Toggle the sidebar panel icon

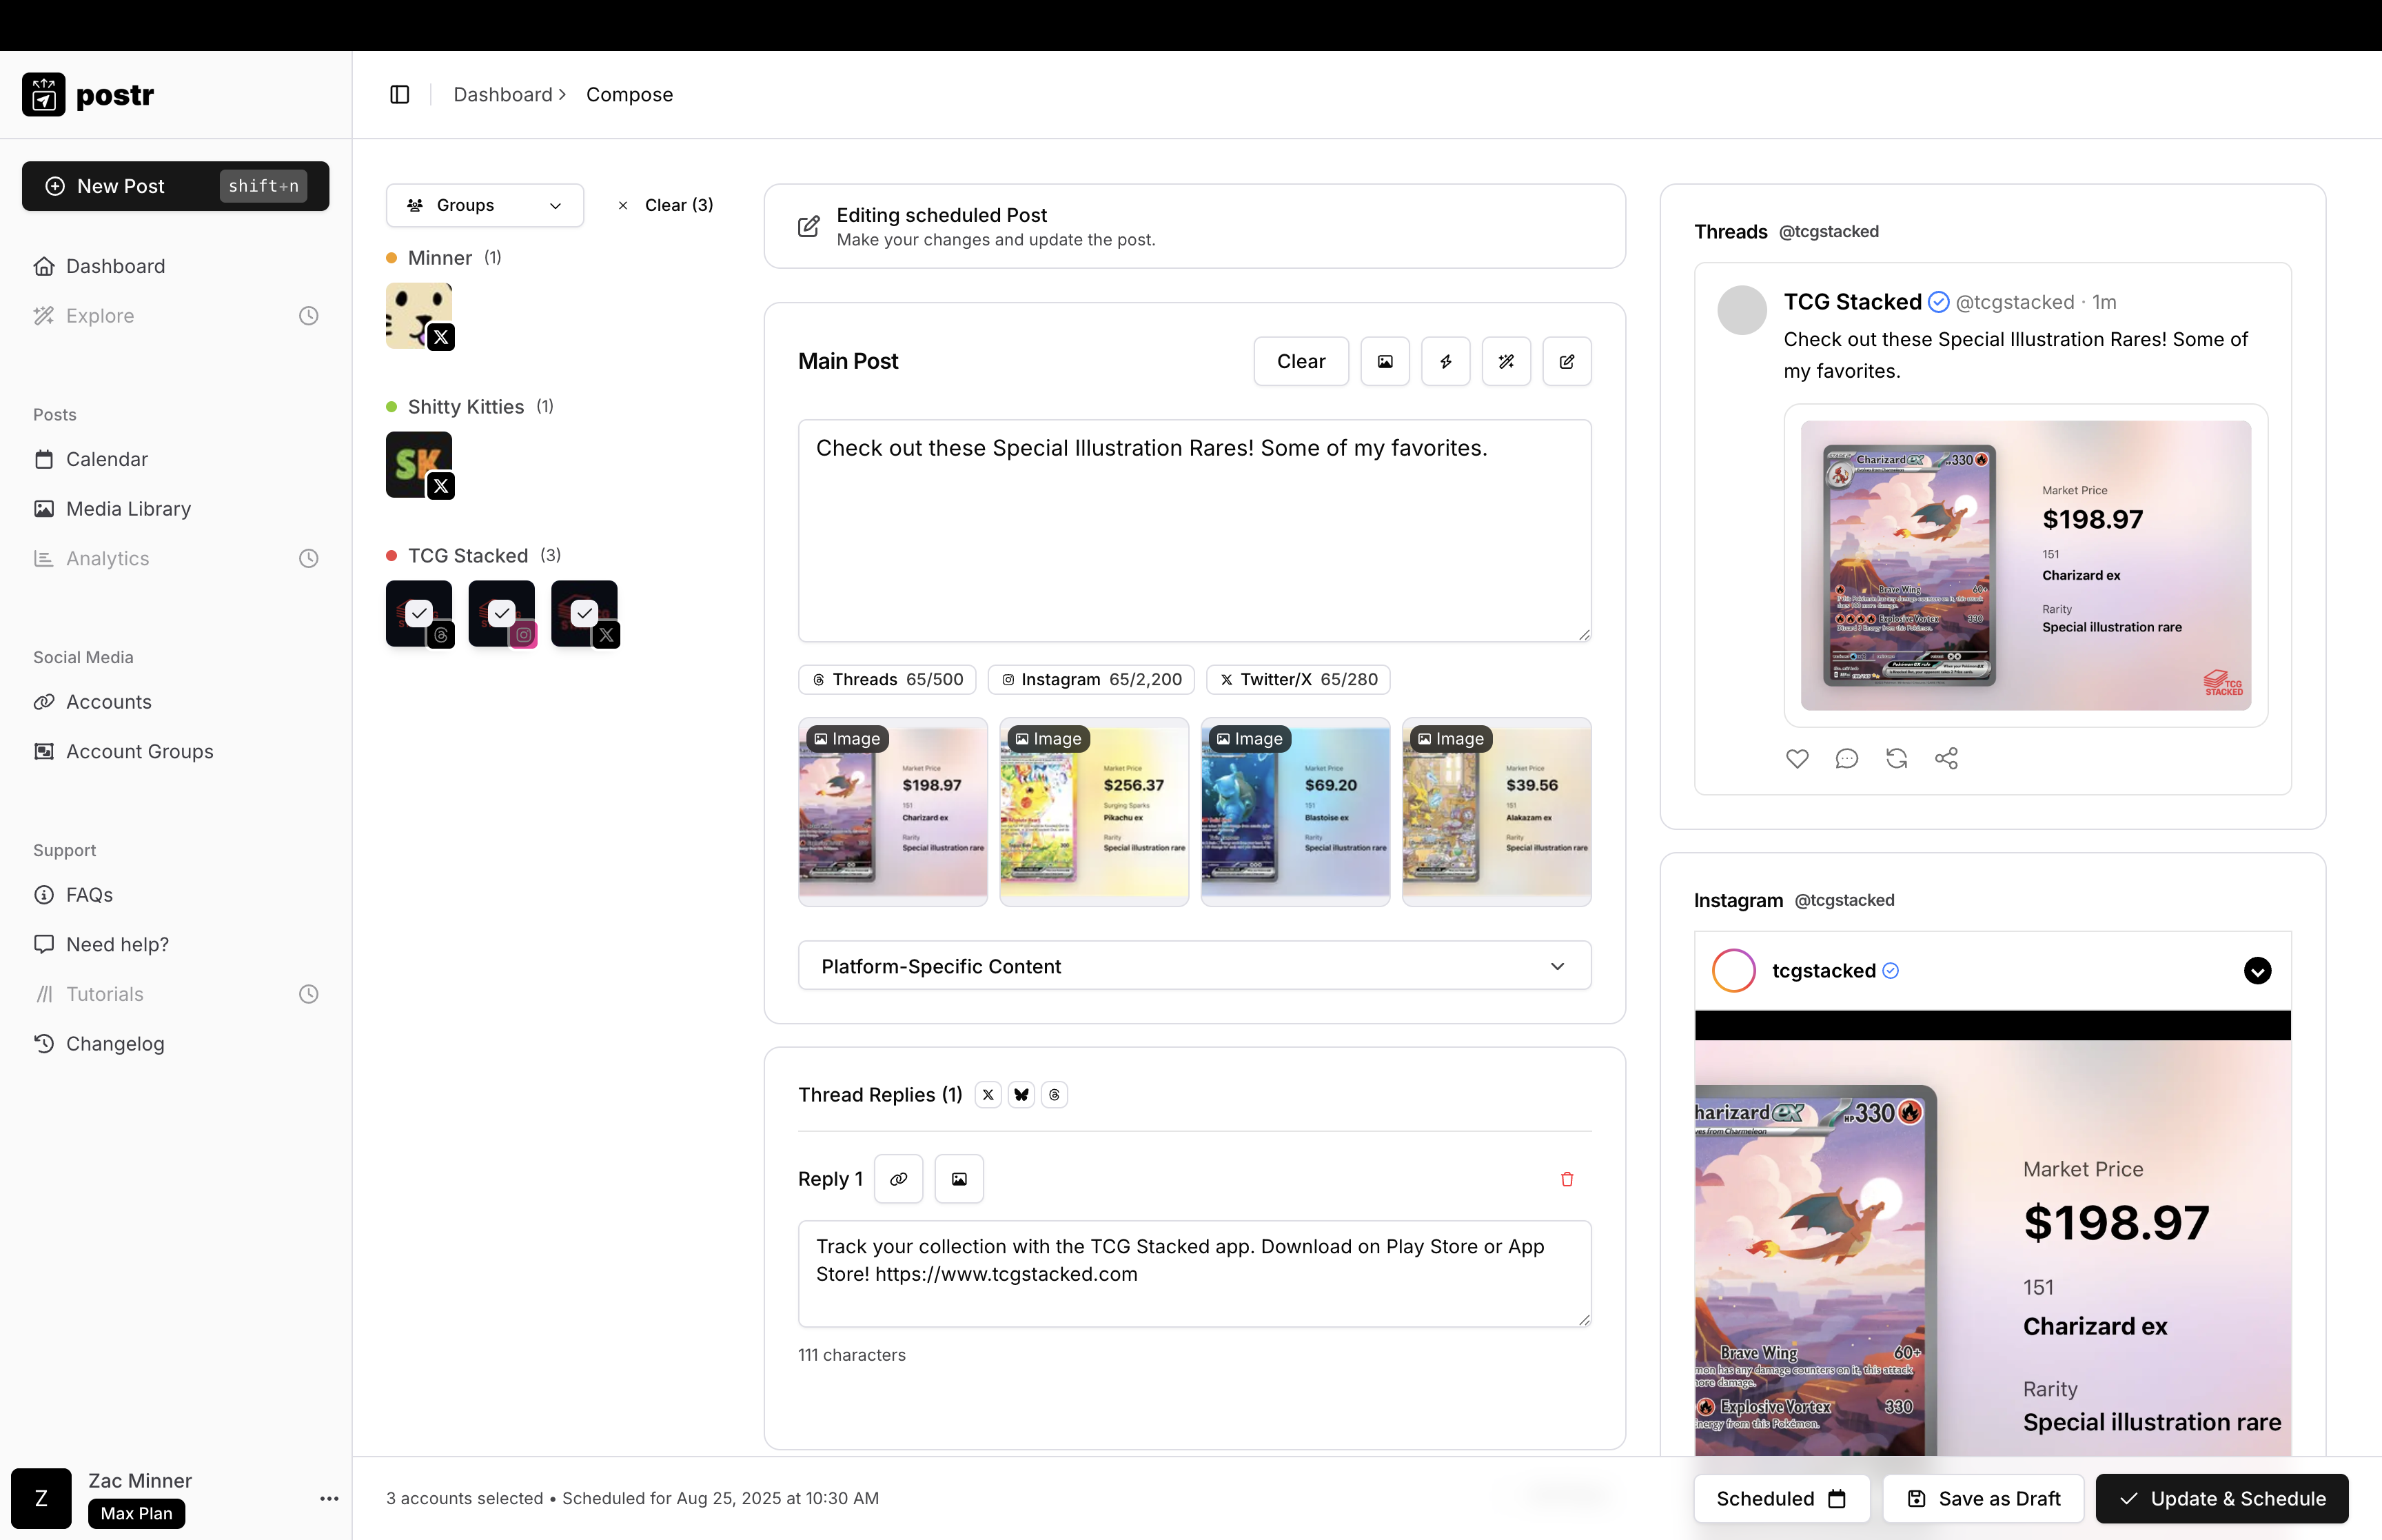(x=399, y=94)
